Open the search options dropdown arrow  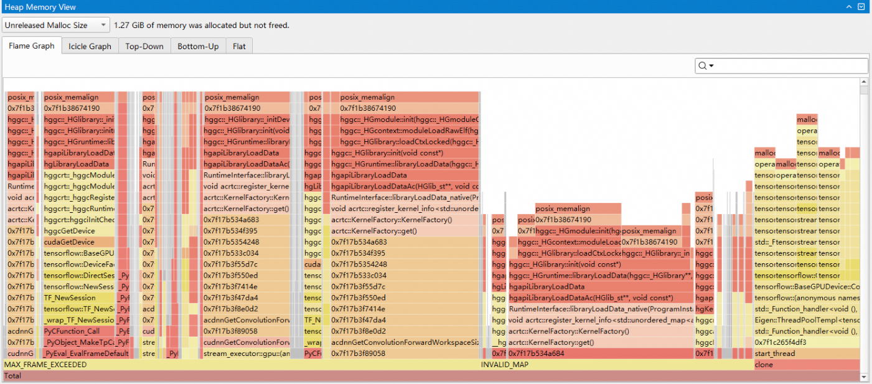[711, 66]
